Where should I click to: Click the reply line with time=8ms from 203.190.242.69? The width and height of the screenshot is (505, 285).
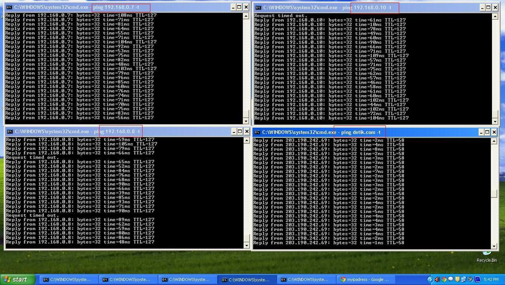329,149
